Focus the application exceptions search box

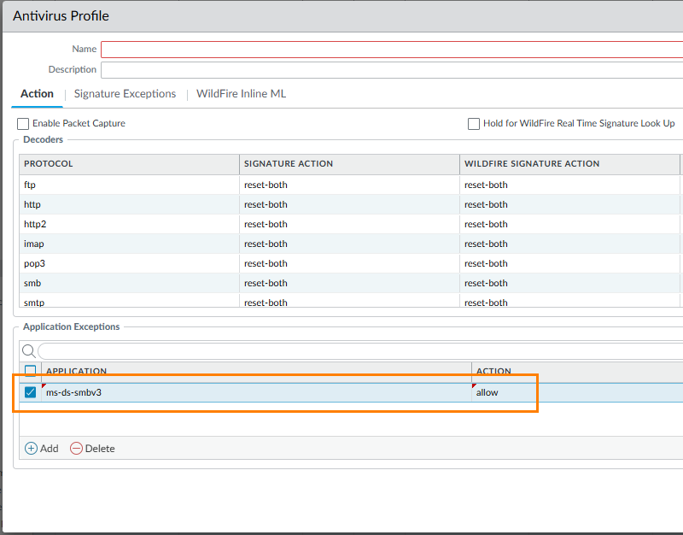359,351
